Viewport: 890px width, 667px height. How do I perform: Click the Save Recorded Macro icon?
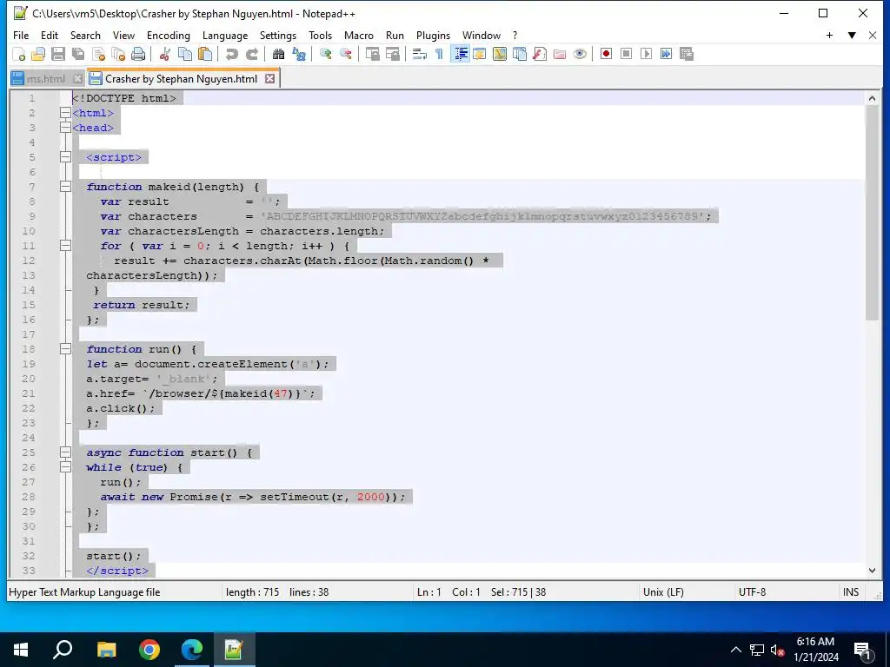687,54
